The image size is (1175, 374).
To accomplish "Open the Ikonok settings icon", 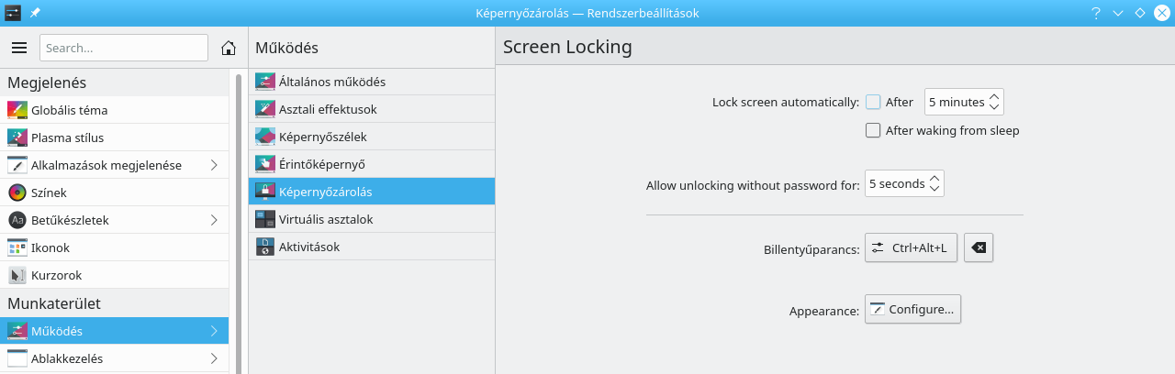I will coord(17,247).
